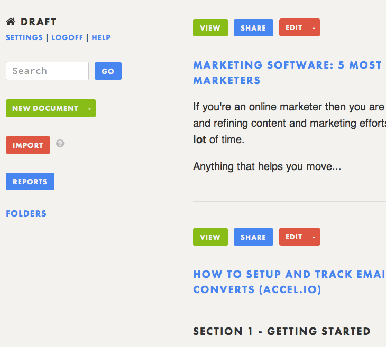Viewport: 386px width, 347px height.
Task: Share the Marketing Software document
Action: [x=253, y=28]
